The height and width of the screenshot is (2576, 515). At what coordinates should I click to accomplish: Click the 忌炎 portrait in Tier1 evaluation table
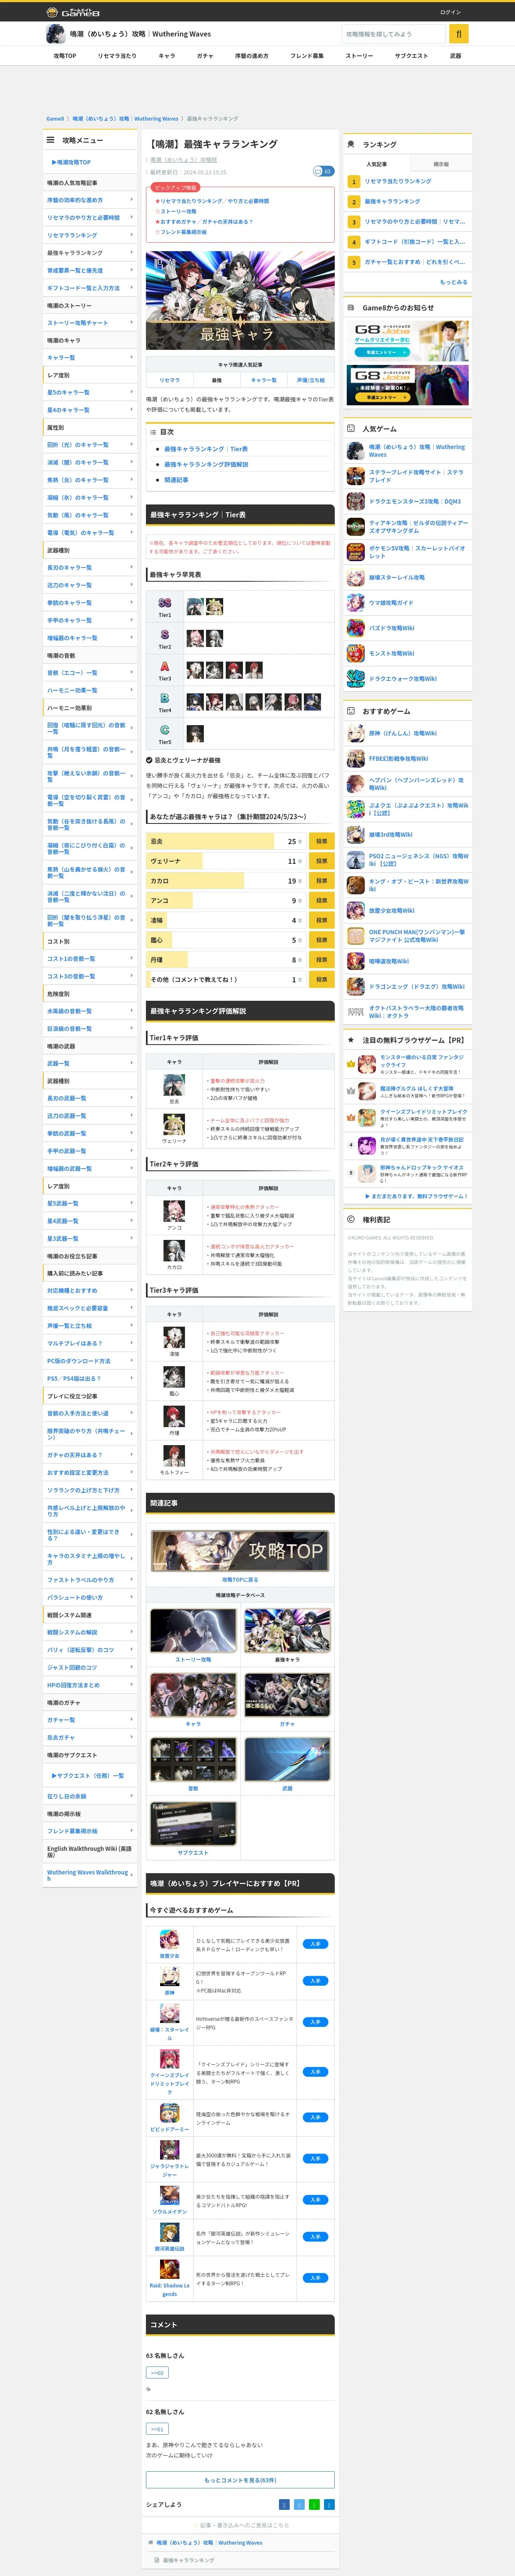tap(174, 1084)
